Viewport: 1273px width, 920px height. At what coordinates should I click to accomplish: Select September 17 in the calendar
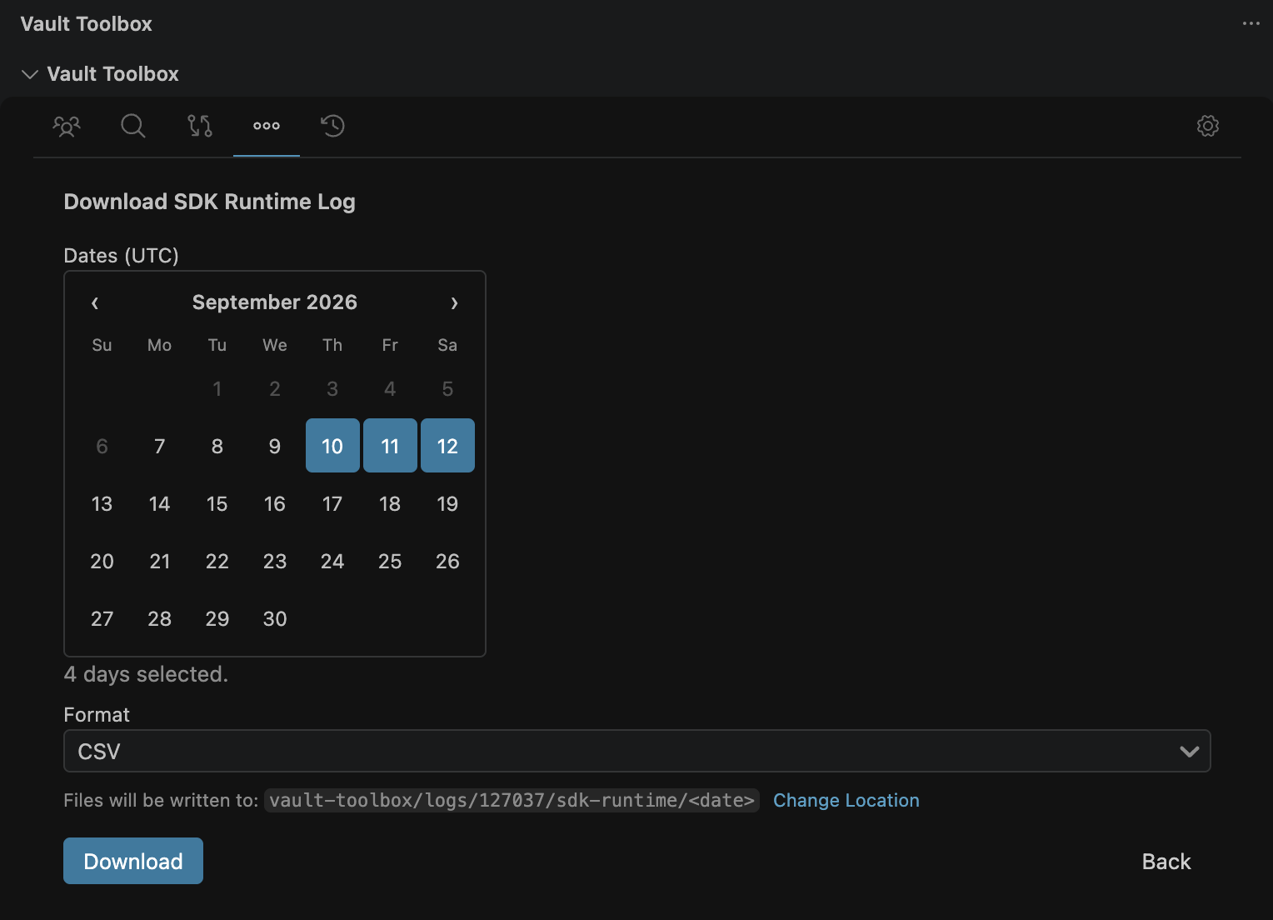pos(332,503)
